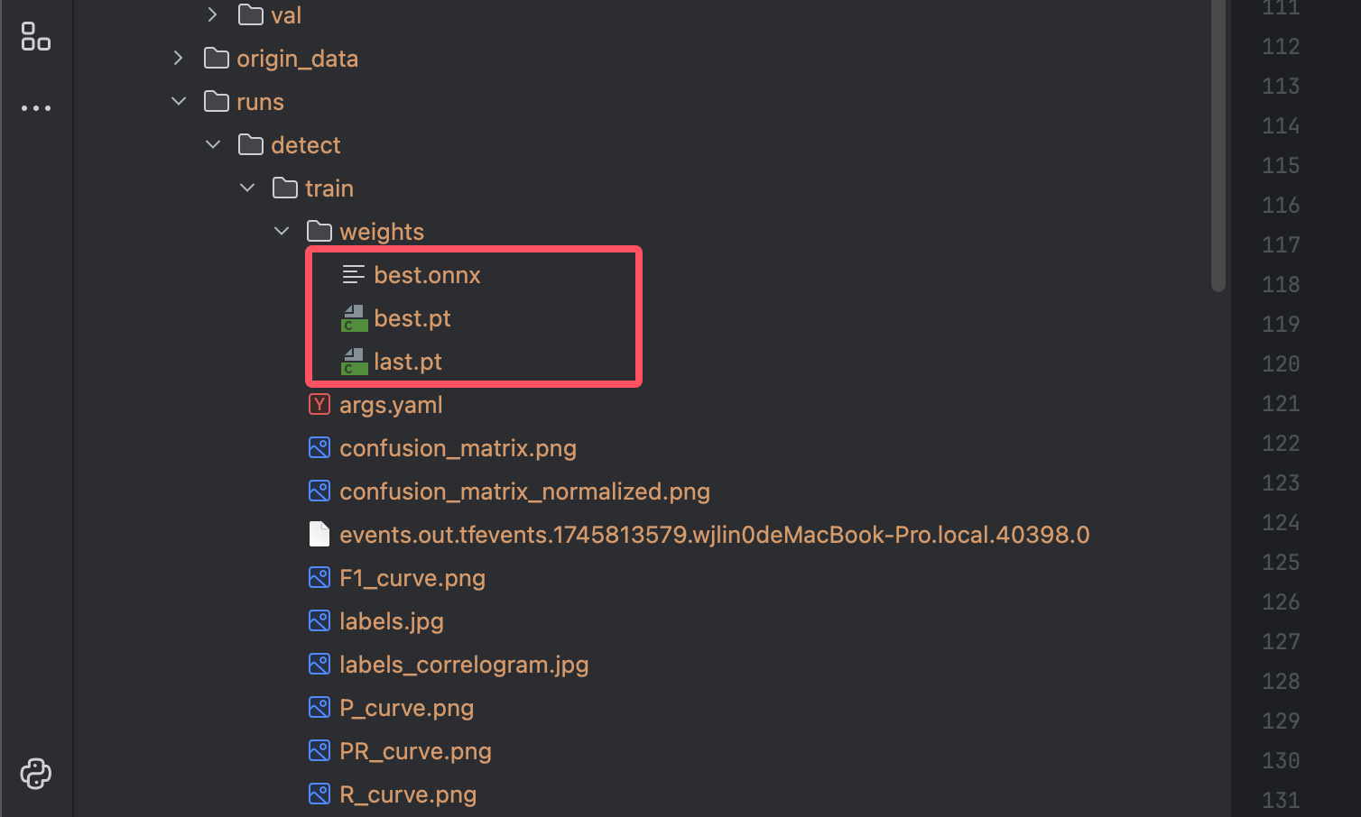
Task: Expand the origin_data folder
Action: click(179, 59)
